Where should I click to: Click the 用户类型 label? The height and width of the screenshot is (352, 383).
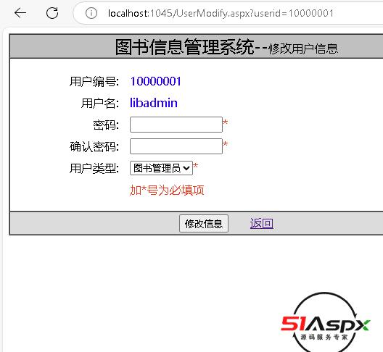[x=94, y=168]
